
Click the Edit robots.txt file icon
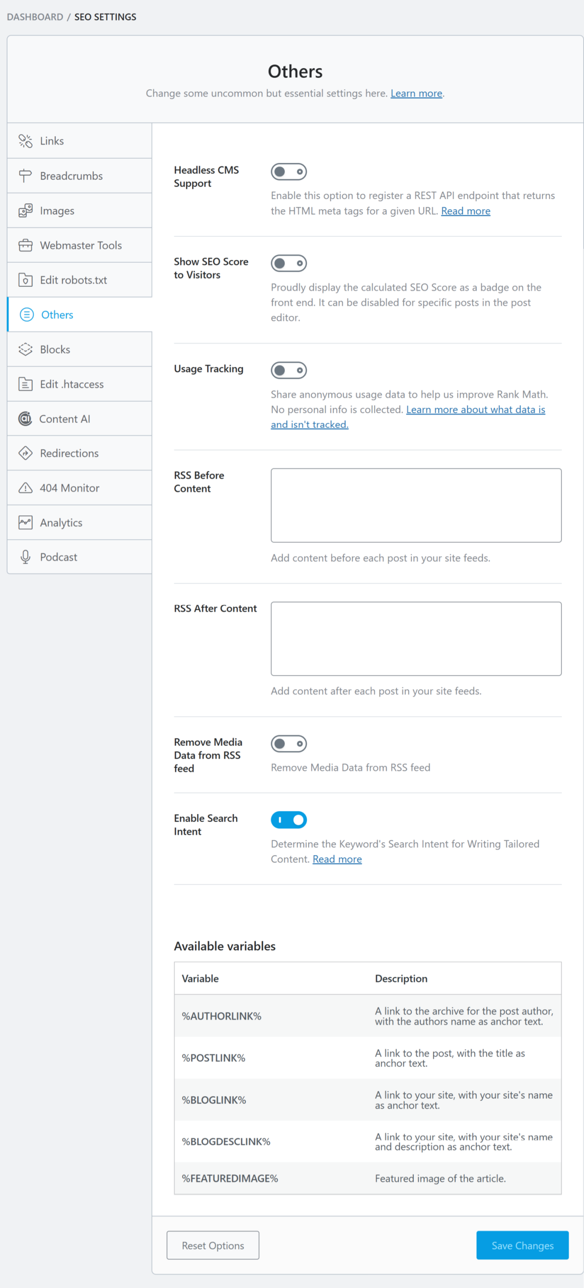[x=25, y=280]
